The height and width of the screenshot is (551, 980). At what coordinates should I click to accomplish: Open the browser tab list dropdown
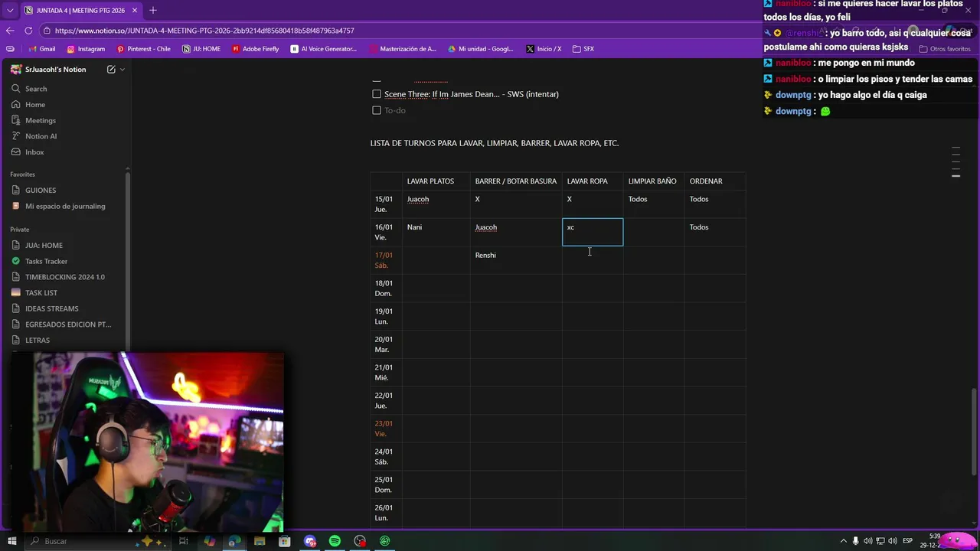click(9, 10)
